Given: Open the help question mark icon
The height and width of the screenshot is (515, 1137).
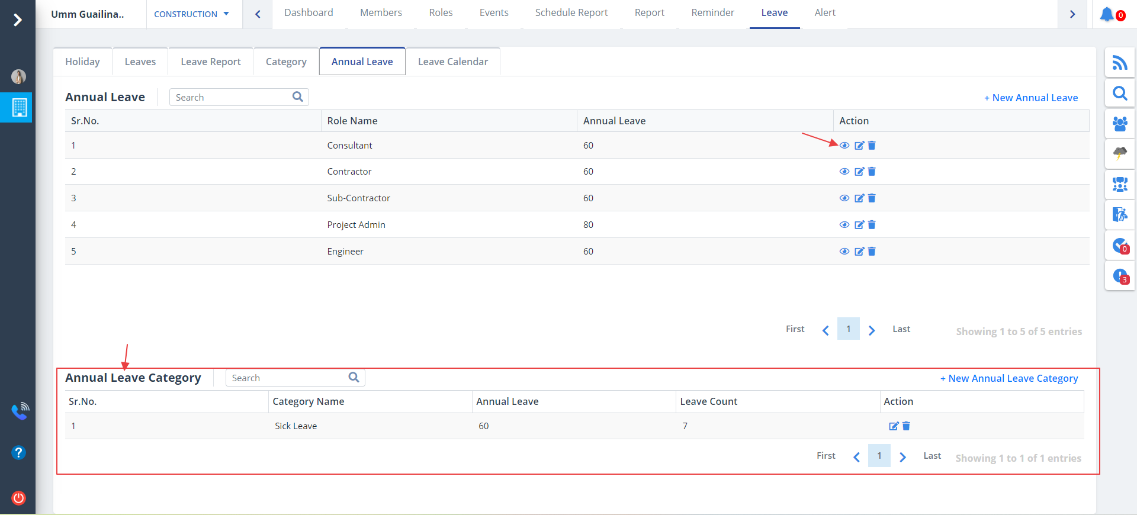Looking at the screenshot, I should point(18,453).
